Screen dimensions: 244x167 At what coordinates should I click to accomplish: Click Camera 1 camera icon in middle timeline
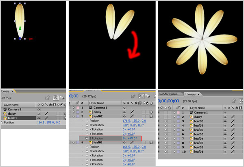click(91, 108)
